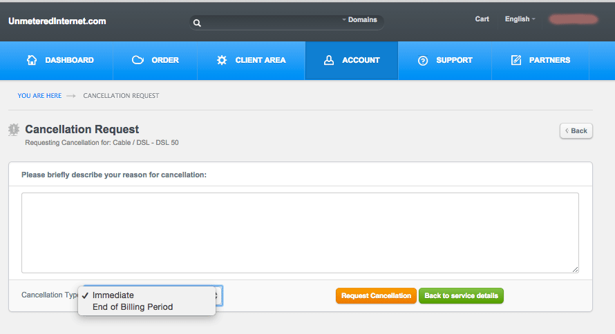Click the Back button
The image size is (615, 334).
tap(576, 131)
